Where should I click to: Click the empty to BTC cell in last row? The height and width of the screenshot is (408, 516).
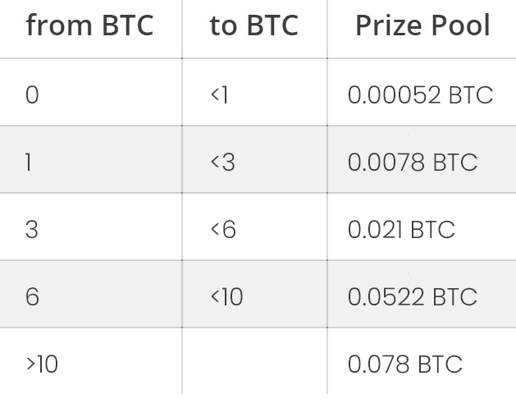pyautogui.click(x=254, y=361)
